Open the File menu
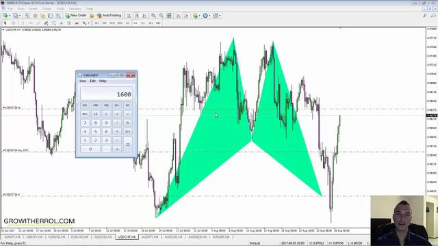The width and height of the screenshot is (438, 246). (x=10, y=9)
